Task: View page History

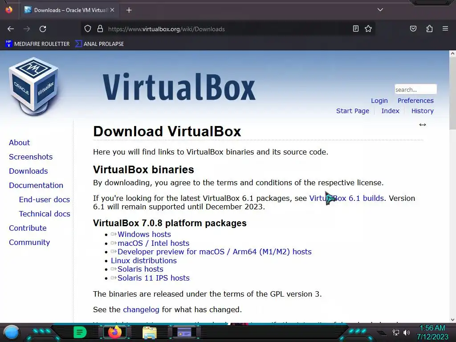Action: coord(422,111)
